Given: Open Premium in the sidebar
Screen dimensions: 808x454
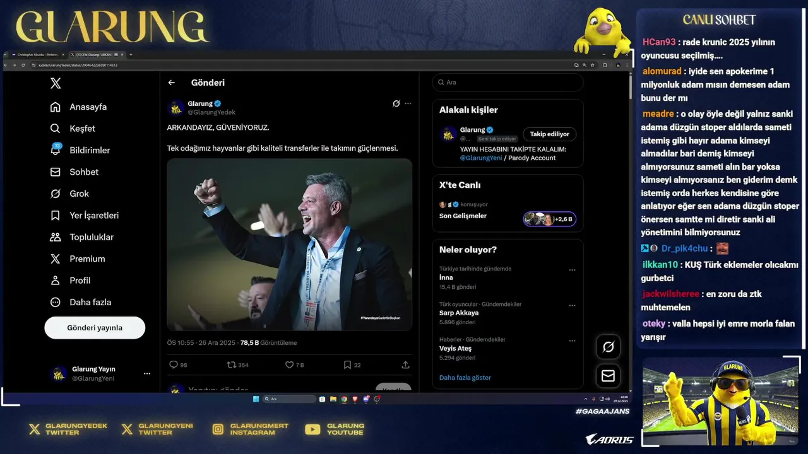Looking at the screenshot, I should [x=78, y=259].
